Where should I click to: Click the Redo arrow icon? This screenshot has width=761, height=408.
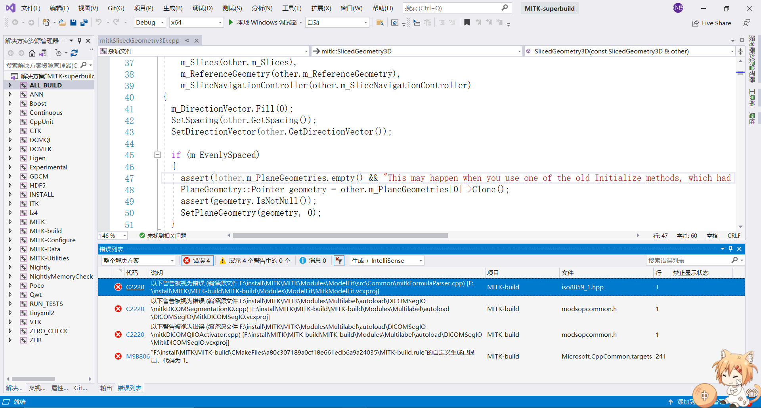point(116,22)
